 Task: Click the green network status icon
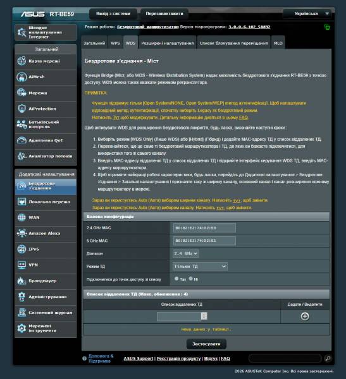click(327, 27)
